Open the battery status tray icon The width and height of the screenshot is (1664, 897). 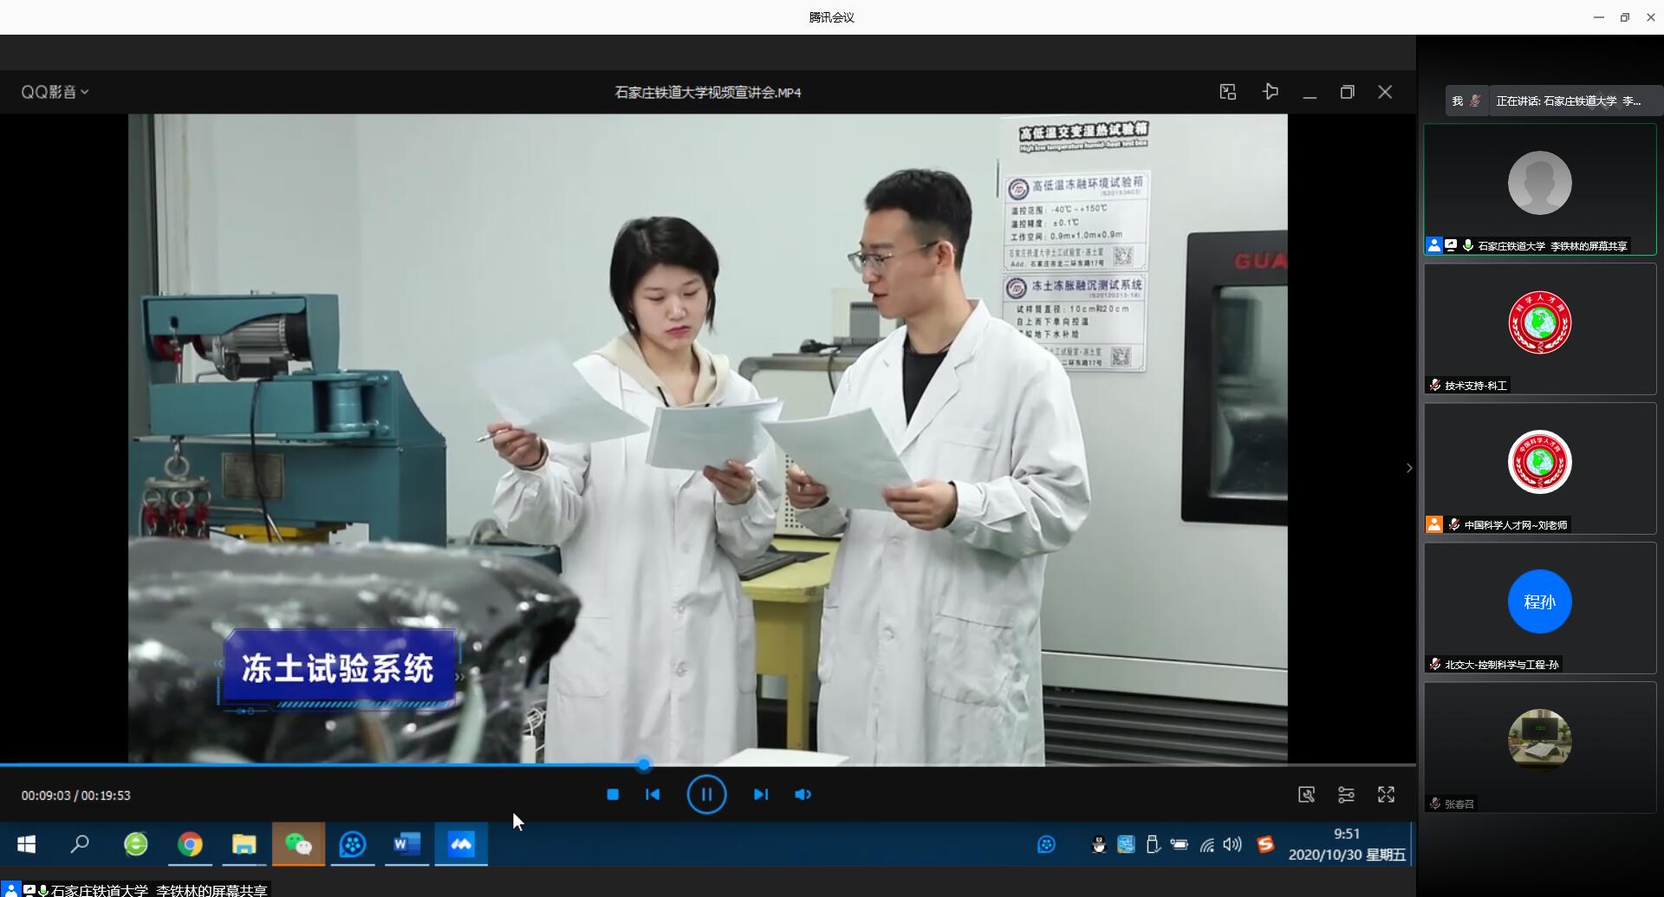coord(1179,844)
